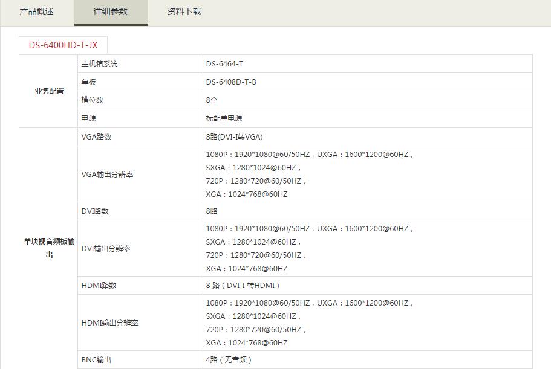Image resolution: width=551 pixels, height=369 pixels.
Task: Click the 业务配置 category cell
Action: 49,91
